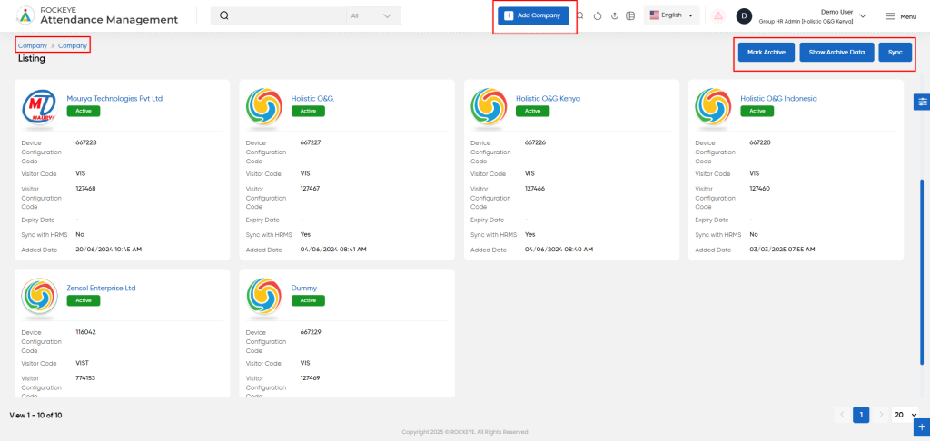The image size is (930, 441).
Task: Click the refresh icon in the top toolbar
Action: (x=598, y=16)
